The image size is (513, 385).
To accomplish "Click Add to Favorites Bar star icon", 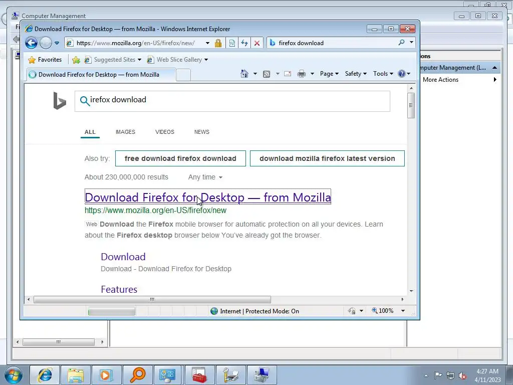I will tap(76, 60).
